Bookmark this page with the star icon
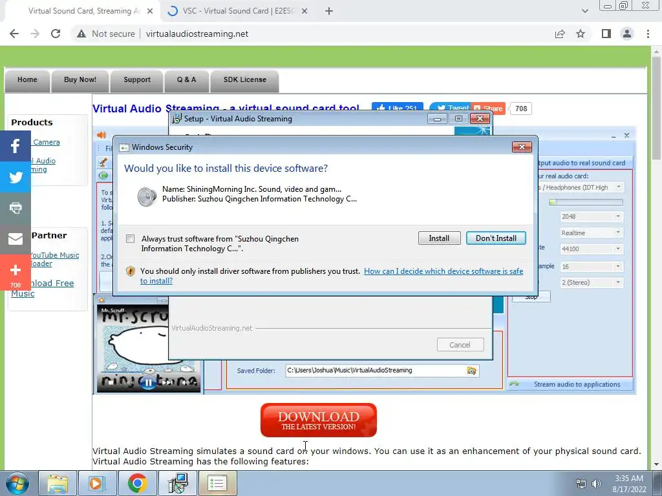 581,34
